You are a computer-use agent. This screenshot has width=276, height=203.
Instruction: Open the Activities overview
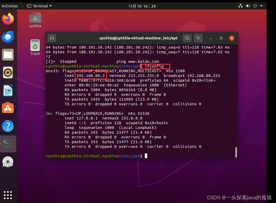(x=10, y=6)
